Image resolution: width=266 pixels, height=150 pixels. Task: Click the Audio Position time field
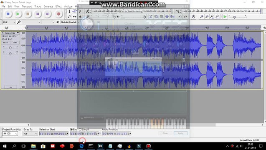tap(117, 134)
